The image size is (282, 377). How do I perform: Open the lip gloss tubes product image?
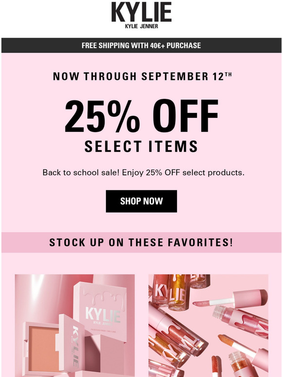(x=208, y=325)
